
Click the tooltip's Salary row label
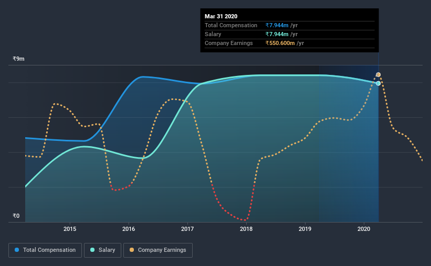point(213,34)
